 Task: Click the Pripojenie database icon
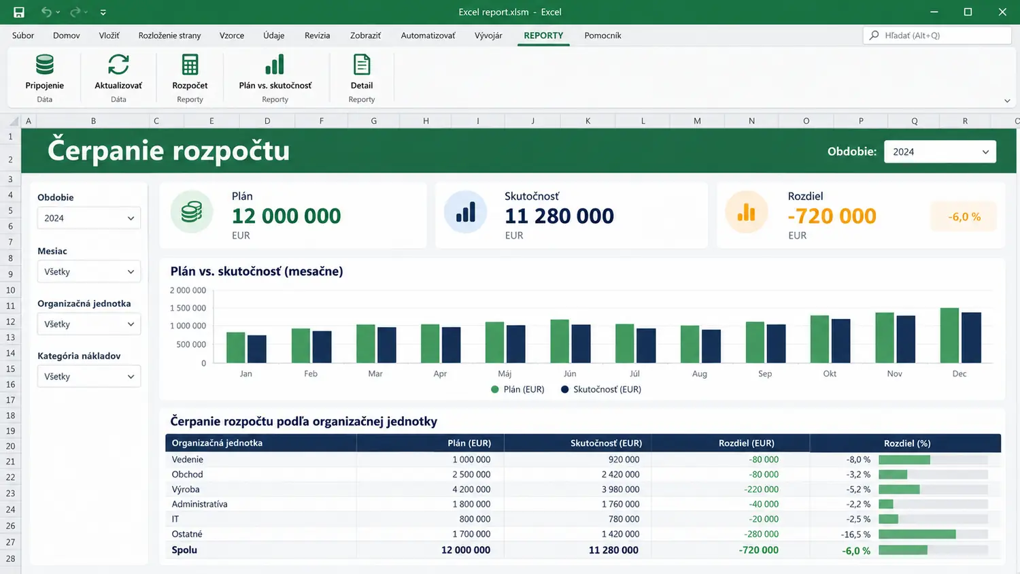click(45, 65)
